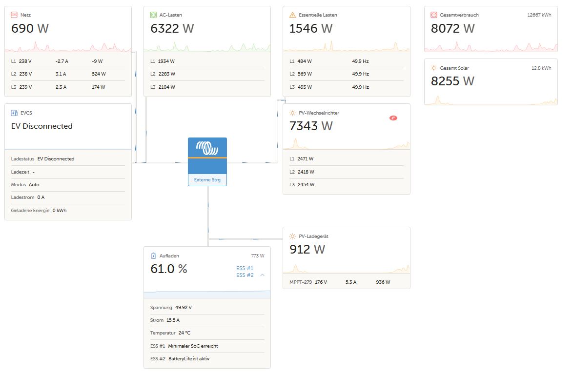Click the Externe Strg label
Screen dimensions: 573x373
click(x=207, y=180)
